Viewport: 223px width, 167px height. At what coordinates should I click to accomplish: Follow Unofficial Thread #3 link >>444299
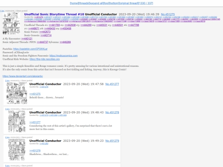pyautogui.click(x=86, y=25)
